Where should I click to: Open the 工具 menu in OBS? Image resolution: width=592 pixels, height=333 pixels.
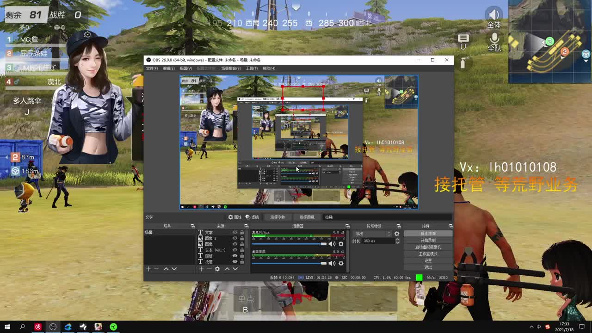click(x=252, y=68)
